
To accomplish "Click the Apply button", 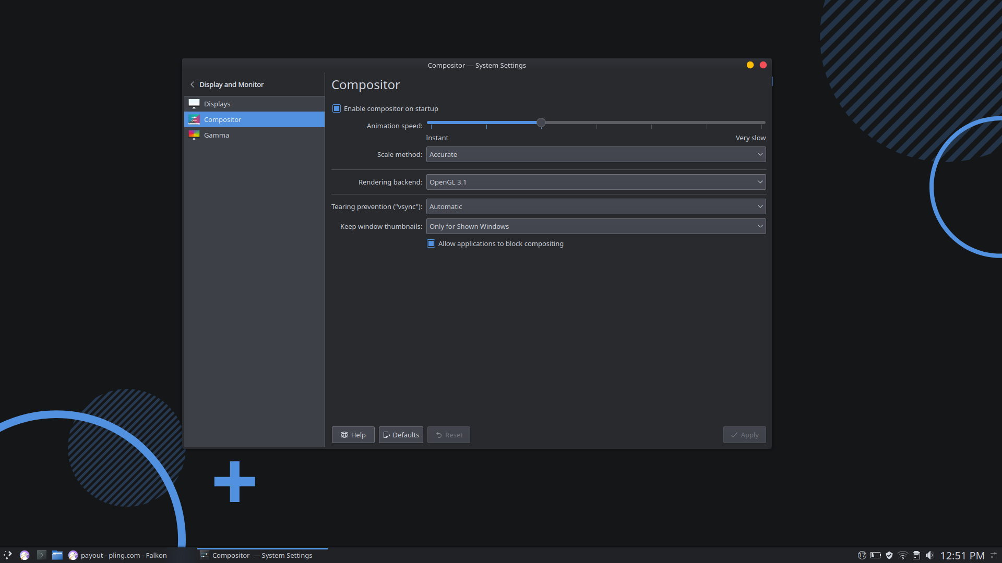I will (745, 435).
